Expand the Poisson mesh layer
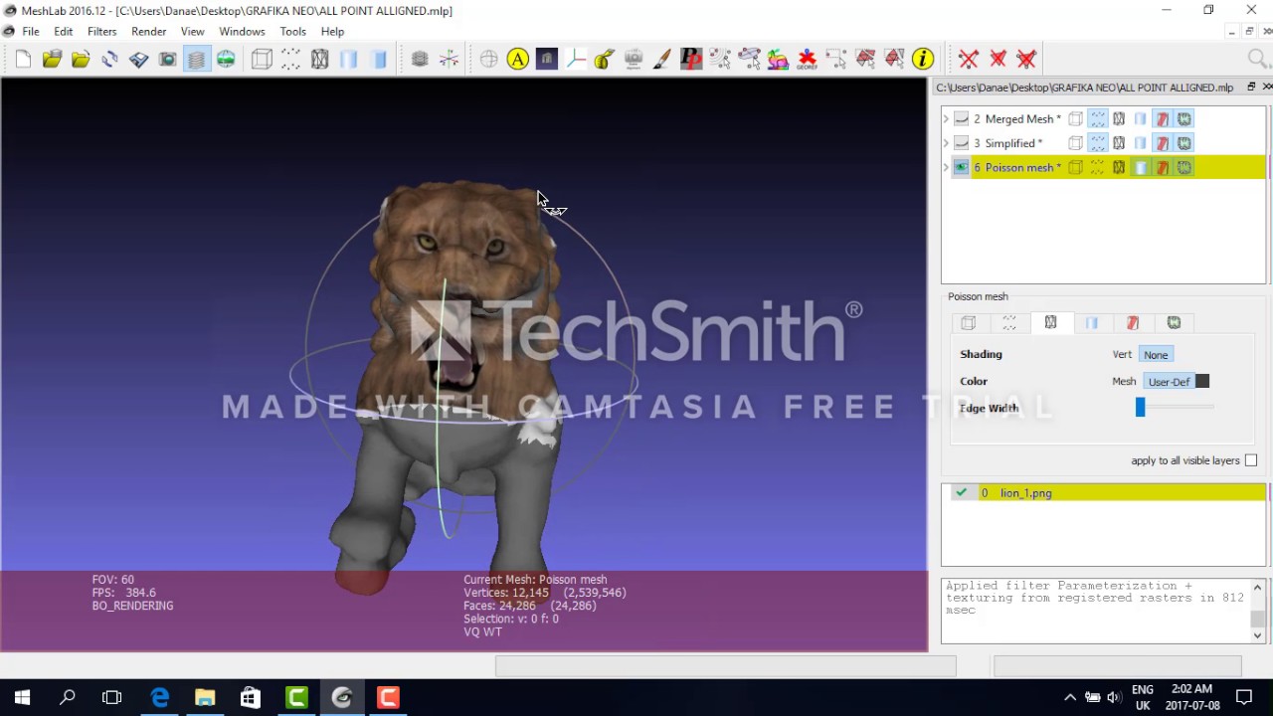This screenshot has width=1273, height=716. point(946,167)
